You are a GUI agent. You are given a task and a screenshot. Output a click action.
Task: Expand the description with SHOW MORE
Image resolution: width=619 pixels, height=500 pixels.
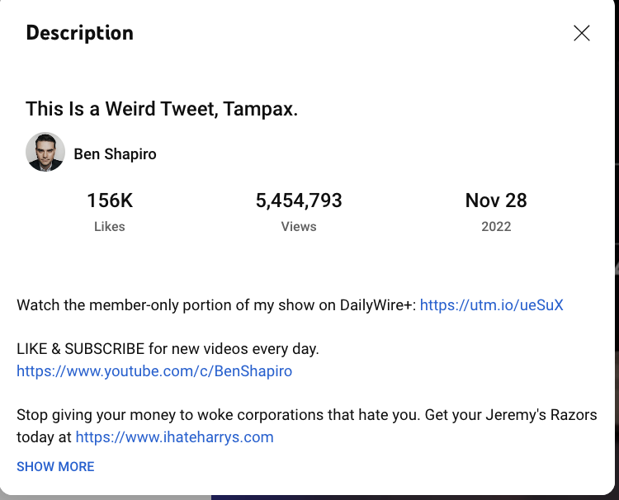55,467
